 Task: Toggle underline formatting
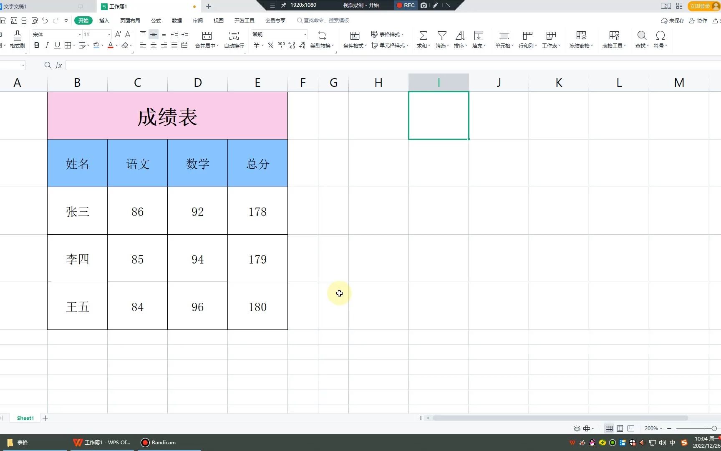tap(57, 46)
